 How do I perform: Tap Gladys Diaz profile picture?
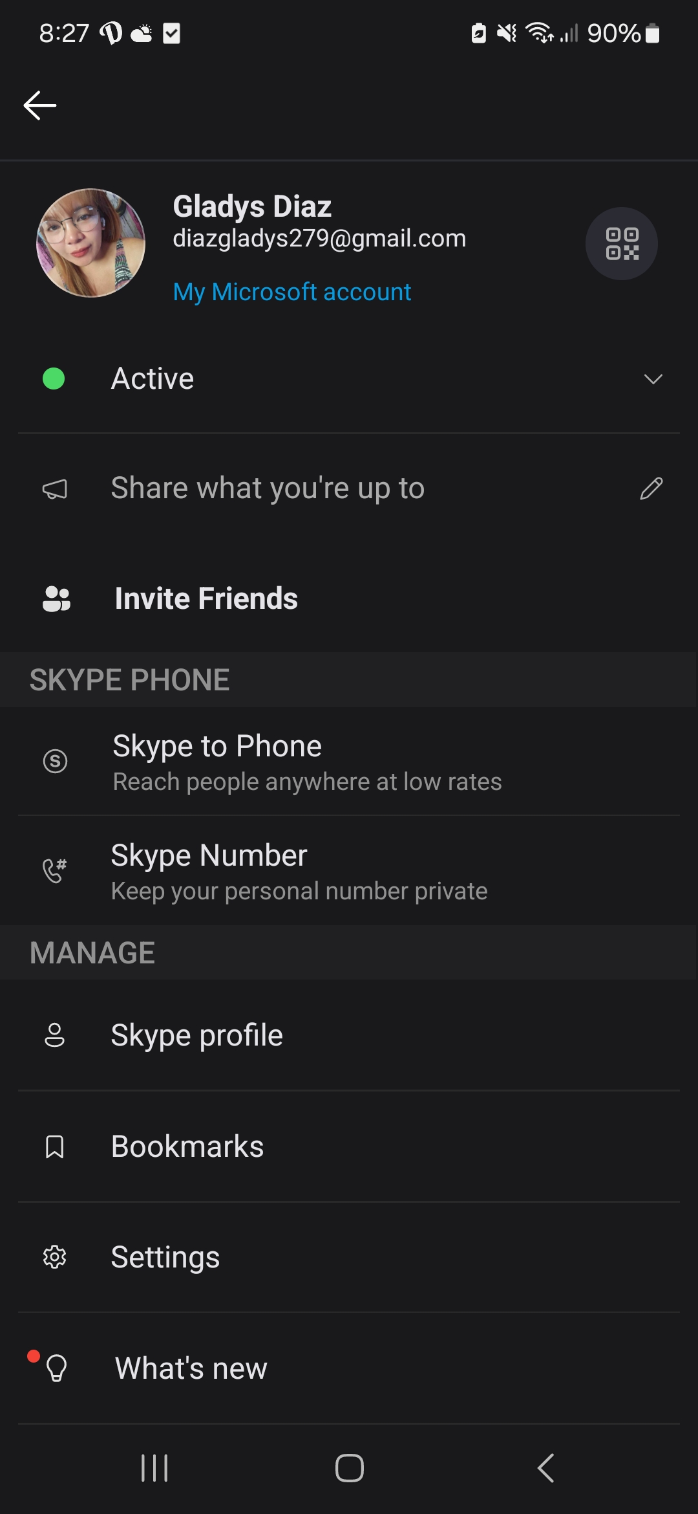point(91,243)
